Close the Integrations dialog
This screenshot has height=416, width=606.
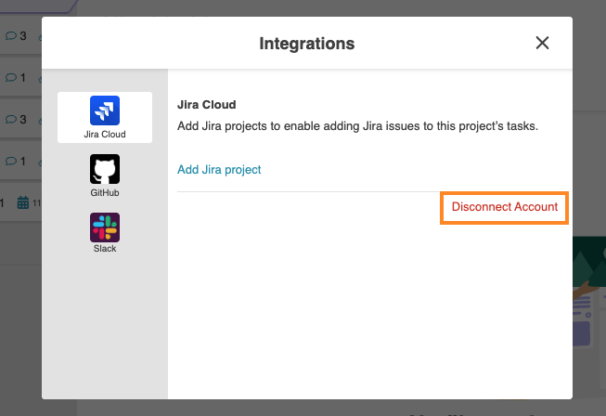tap(542, 43)
